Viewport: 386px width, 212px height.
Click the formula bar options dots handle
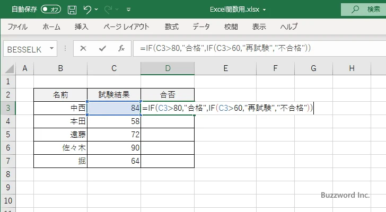coord(65,48)
